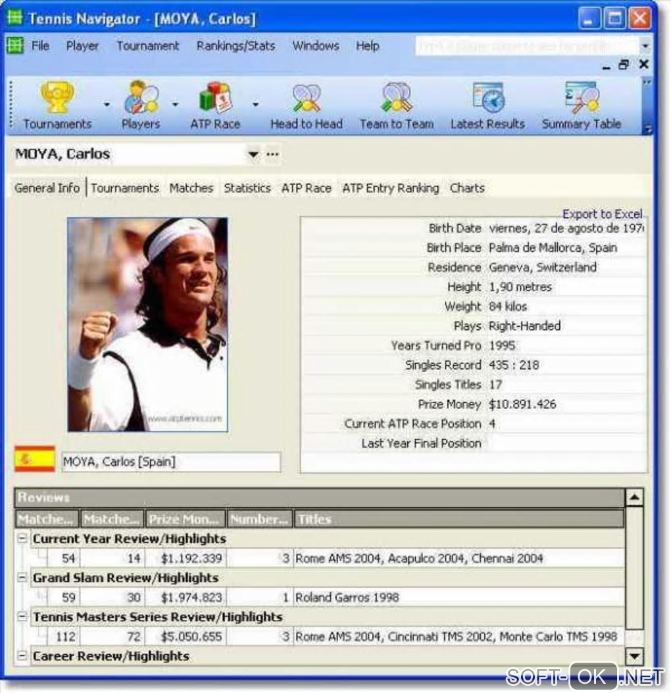Expand the Players toolbar dropdown arrow
Image resolution: width=671 pixels, height=693 pixels.
tap(175, 105)
